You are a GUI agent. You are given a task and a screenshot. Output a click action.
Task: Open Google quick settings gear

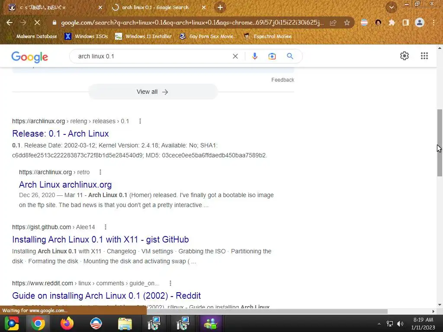pos(404,56)
